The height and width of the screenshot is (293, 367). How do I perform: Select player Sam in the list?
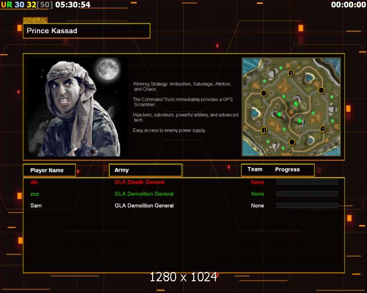coord(36,206)
